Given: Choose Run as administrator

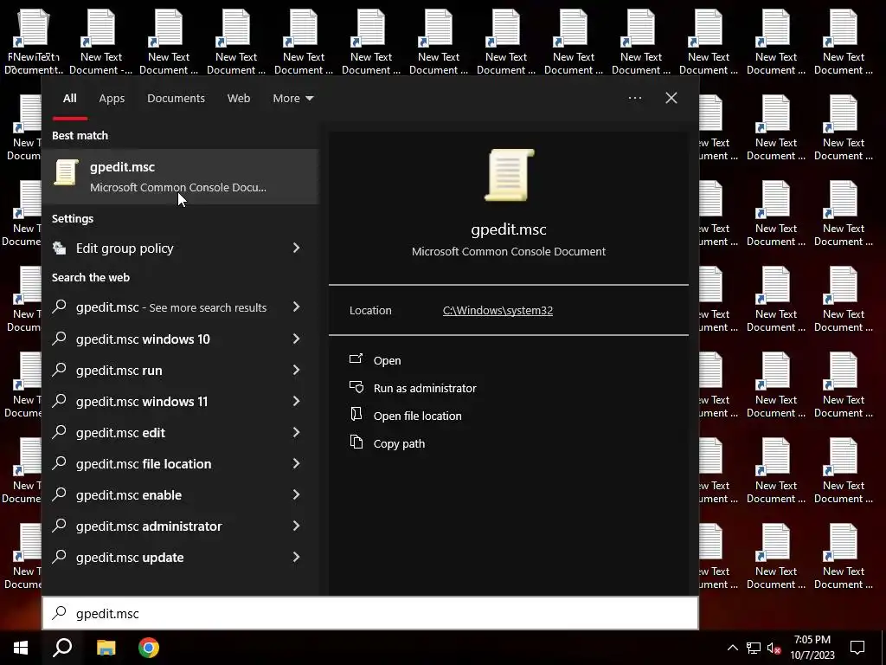Looking at the screenshot, I should (425, 388).
